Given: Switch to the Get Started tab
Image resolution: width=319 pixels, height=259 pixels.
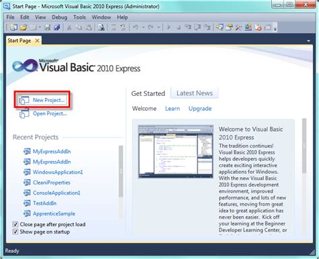Looking at the screenshot, I should tap(148, 93).
